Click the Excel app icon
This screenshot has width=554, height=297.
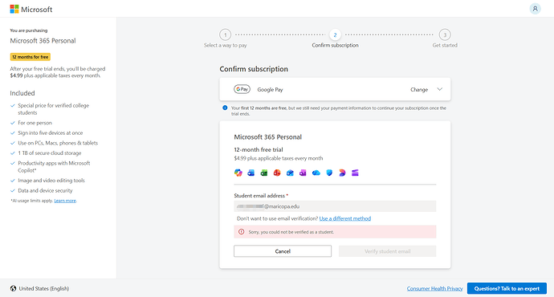point(264,173)
